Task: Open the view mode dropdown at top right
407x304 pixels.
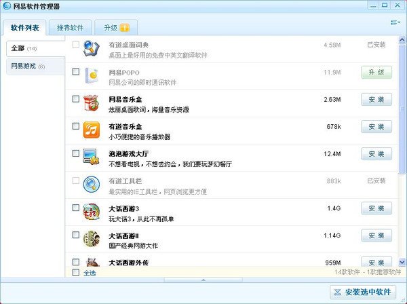Action: (395, 22)
